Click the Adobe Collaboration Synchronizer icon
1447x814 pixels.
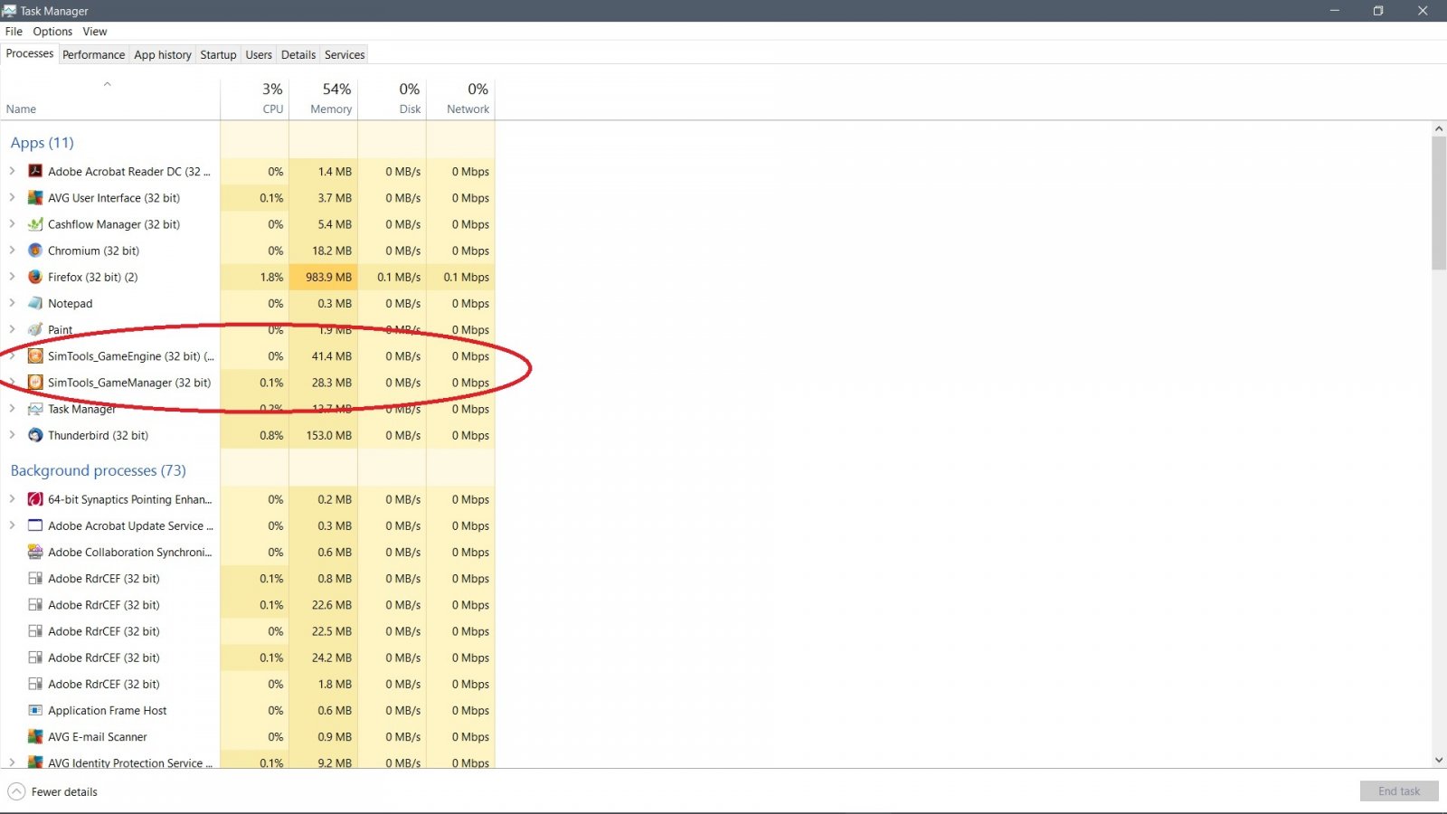(x=35, y=552)
